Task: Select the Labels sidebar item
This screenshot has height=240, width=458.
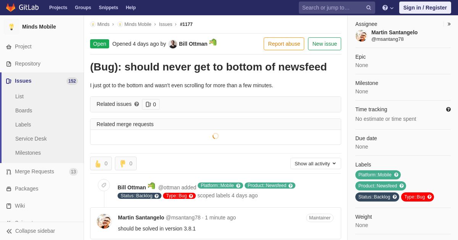Action: coord(23,125)
